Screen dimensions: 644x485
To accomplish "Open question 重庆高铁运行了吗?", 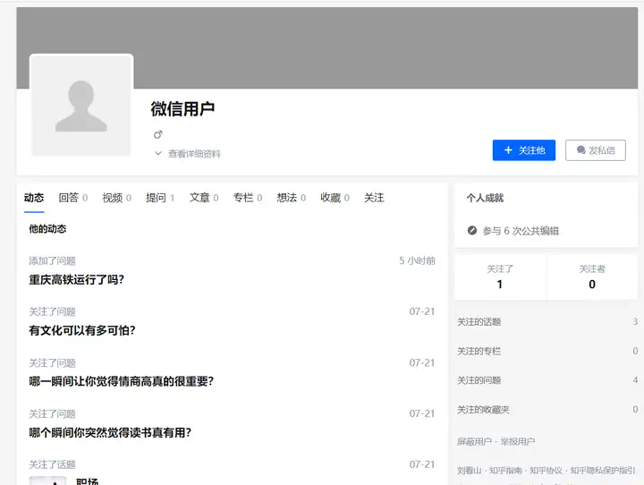I will [76, 280].
